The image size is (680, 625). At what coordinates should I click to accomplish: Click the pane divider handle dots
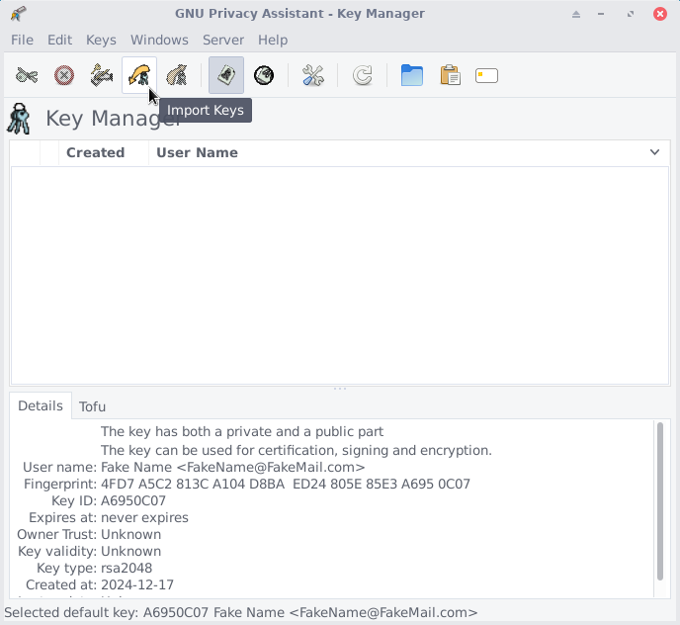coord(340,389)
